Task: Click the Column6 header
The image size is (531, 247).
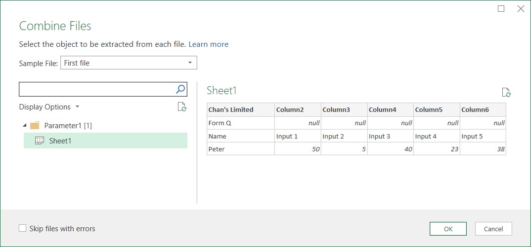Action: click(x=483, y=110)
